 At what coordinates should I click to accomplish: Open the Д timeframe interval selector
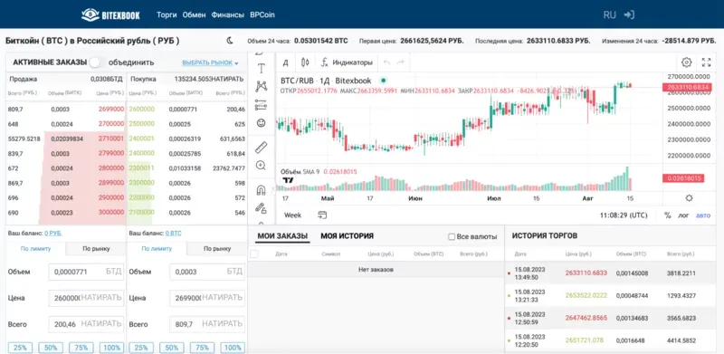[285, 62]
